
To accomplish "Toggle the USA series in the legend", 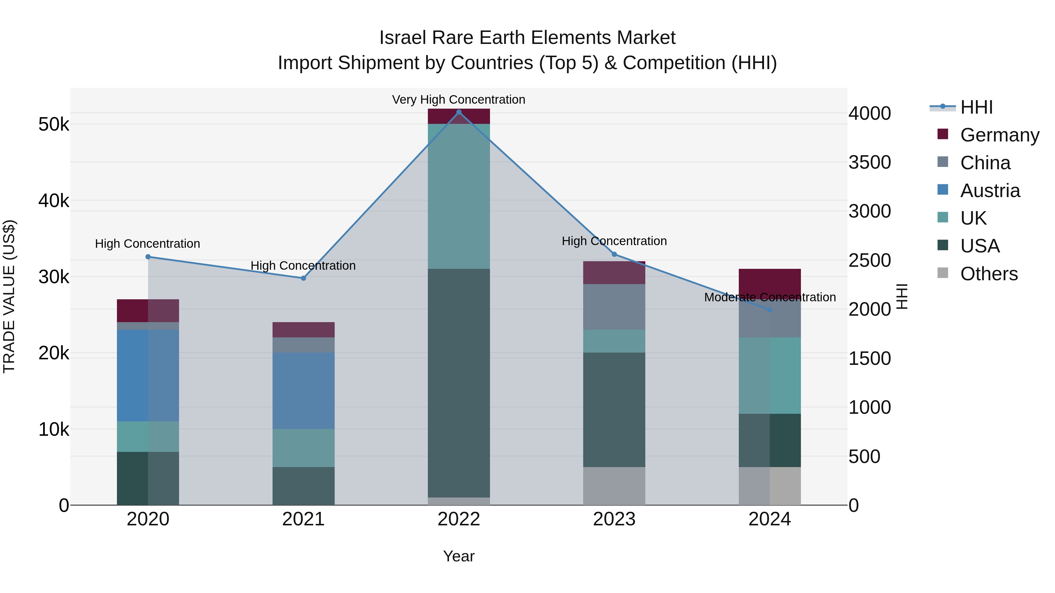I will [969, 246].
